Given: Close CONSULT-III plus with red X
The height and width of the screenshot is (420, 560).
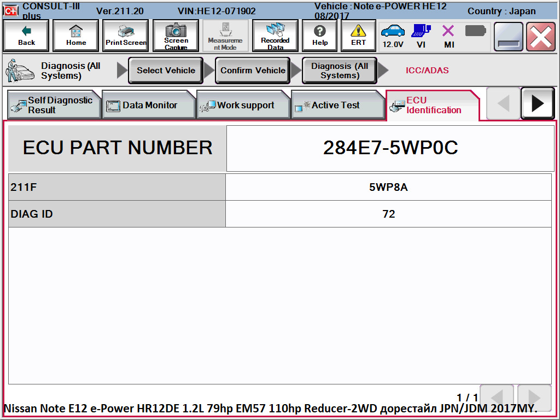Looking at the screenshot, I should (541, 37).
